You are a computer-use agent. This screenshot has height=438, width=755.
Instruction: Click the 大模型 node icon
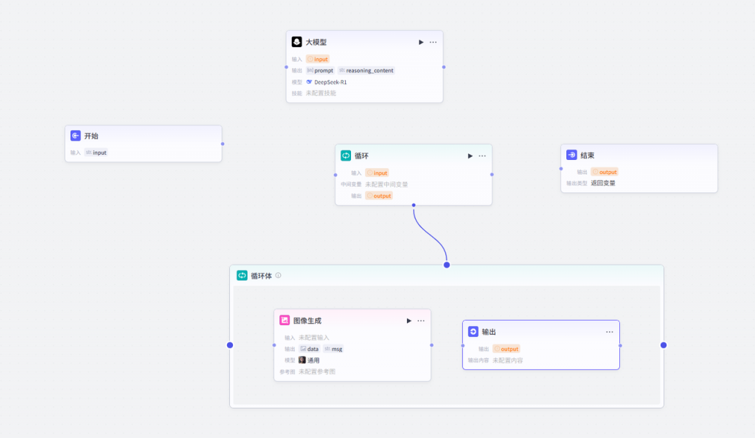click(296, 42)
